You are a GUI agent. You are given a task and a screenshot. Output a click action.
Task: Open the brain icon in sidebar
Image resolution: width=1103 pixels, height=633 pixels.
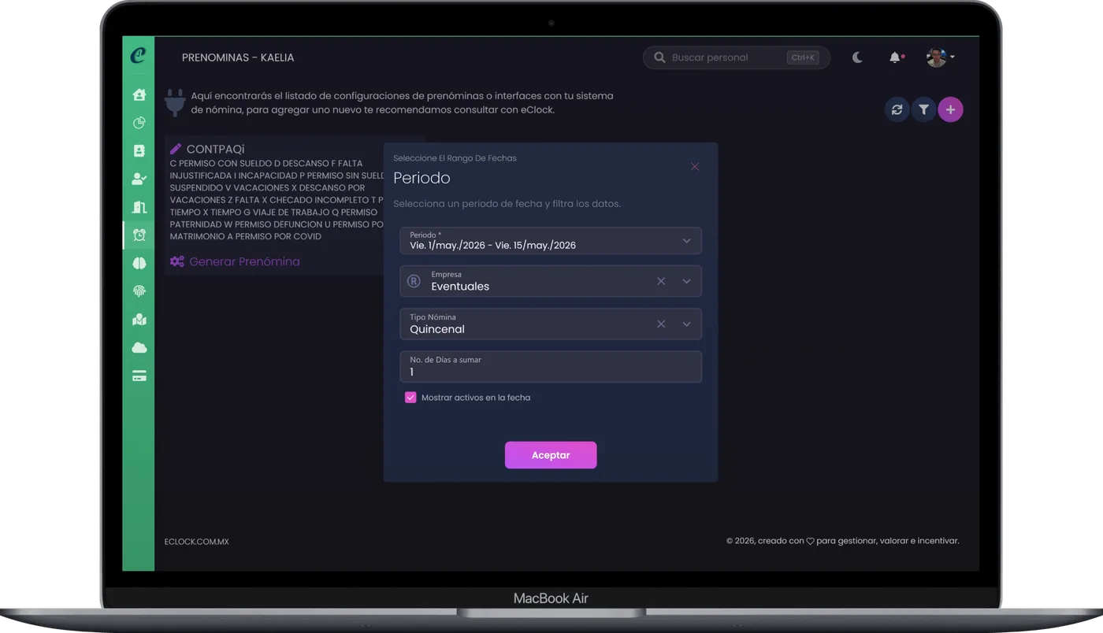(139, 263)
